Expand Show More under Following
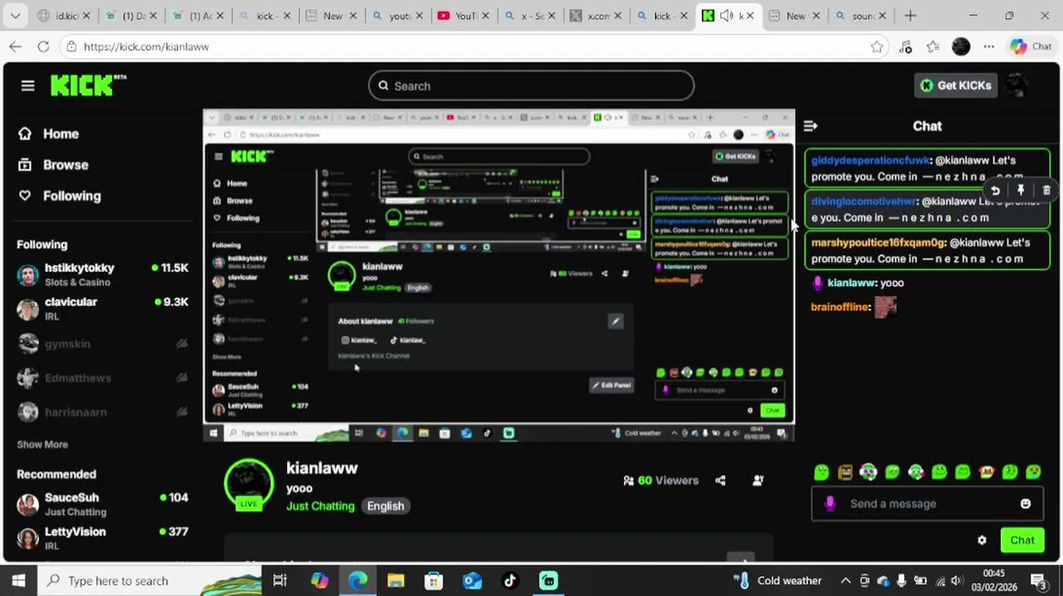This screenshot has width=1063, height=596. (42, 445)
